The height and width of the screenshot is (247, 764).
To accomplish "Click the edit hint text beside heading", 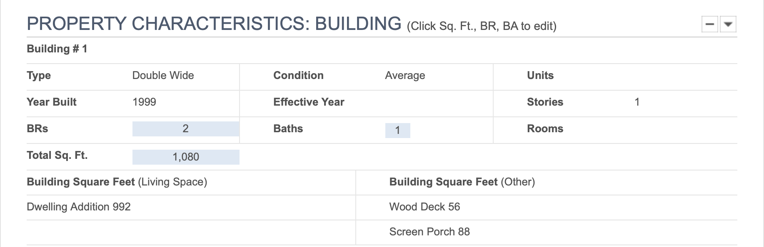I will [482, 26].
